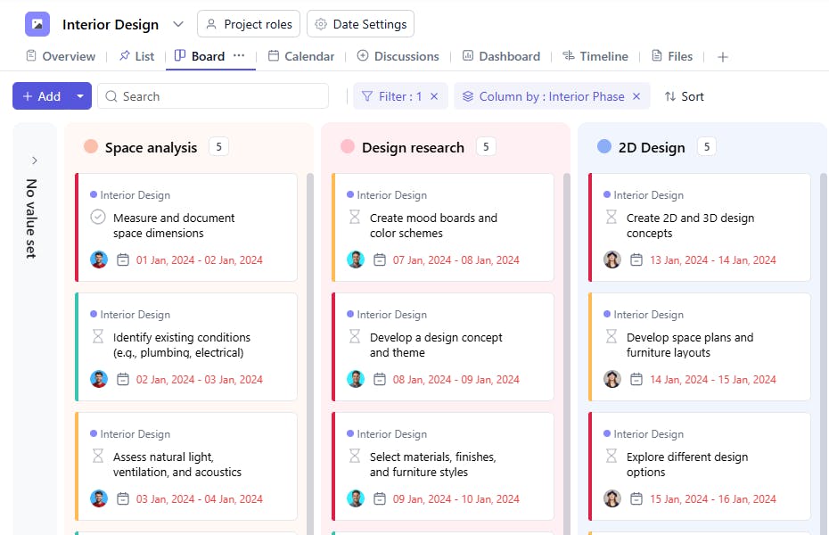829x535 pixels.
Task: Toggle completion check on Measure and document space dimensions
Action: pos(98,218)
